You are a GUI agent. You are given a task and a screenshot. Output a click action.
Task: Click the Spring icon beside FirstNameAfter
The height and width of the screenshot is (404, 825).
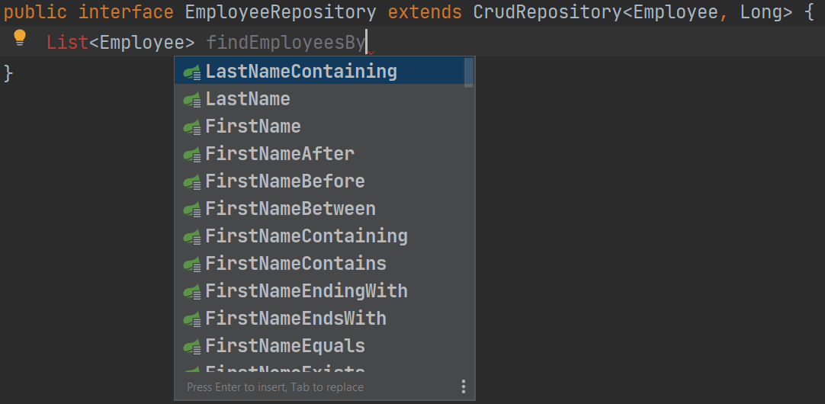[x=192, y=154]
